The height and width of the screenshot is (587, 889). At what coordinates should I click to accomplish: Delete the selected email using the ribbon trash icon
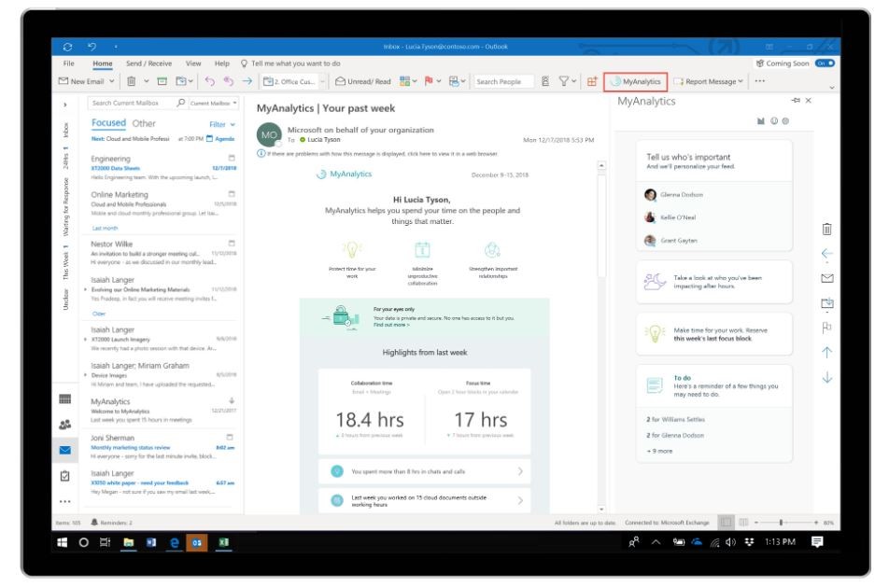pos(131,81)
